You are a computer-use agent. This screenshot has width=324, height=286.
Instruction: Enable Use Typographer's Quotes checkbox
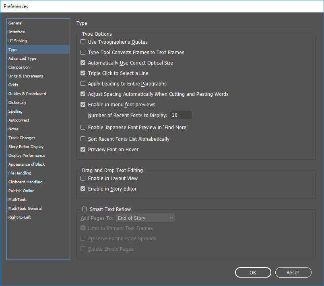pyautogui.click(x=83, y=42)
